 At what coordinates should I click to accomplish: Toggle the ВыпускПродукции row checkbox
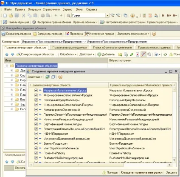(36, 143)
